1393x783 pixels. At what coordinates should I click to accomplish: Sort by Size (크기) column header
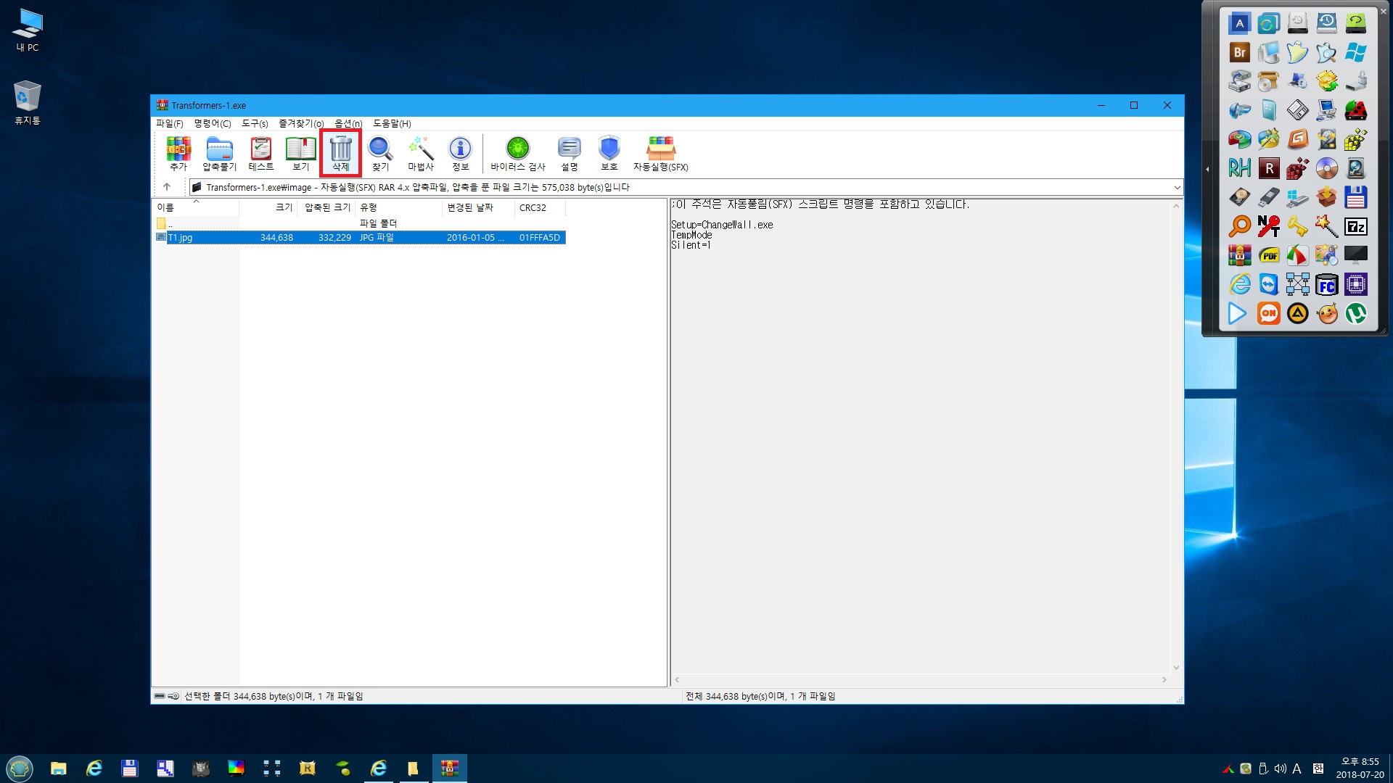tap(268, 207)
